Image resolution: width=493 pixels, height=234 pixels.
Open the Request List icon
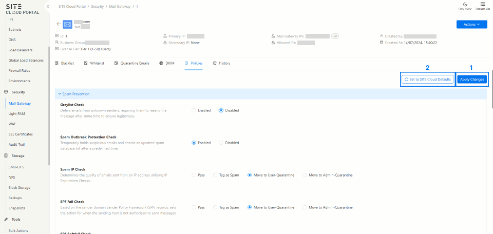tap(483, 4)
